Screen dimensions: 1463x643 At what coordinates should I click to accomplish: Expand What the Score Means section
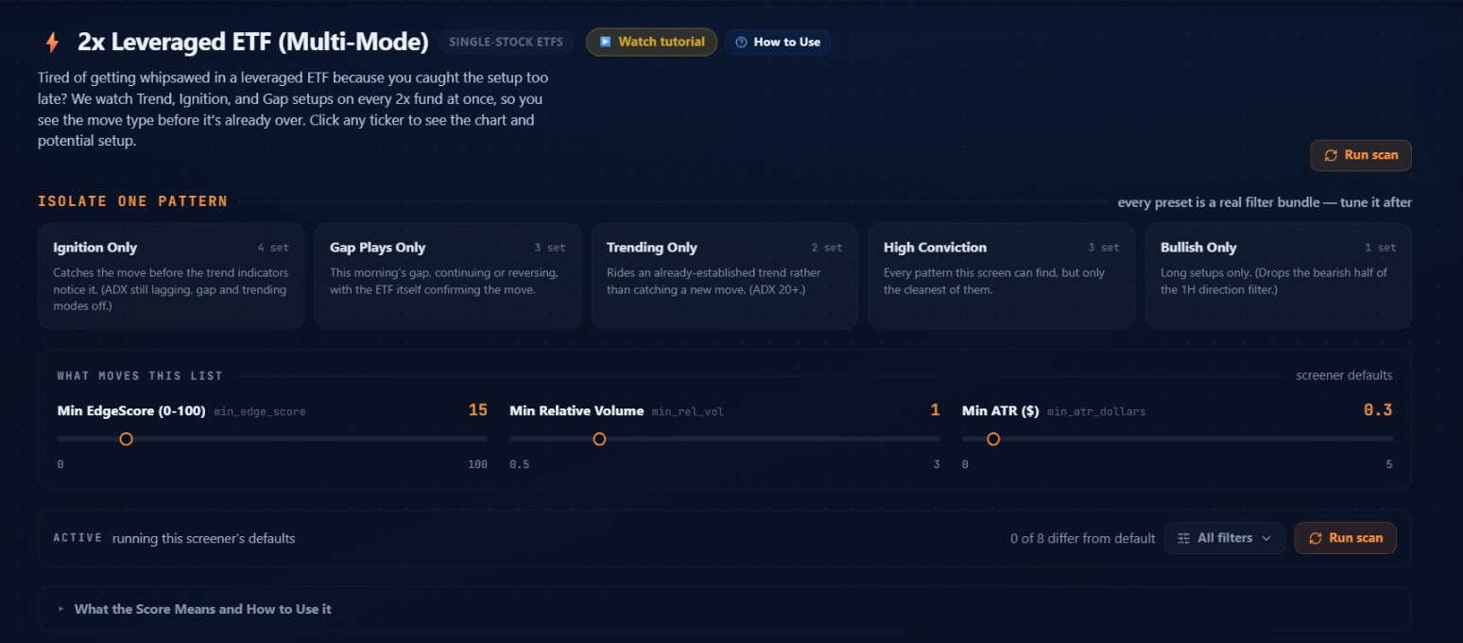click(x=725, y=609)
